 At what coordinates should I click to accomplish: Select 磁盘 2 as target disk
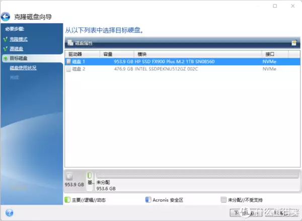click(182, 69)
